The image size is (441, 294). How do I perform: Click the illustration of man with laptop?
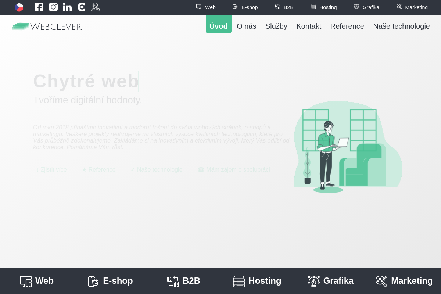pos(348,147)
